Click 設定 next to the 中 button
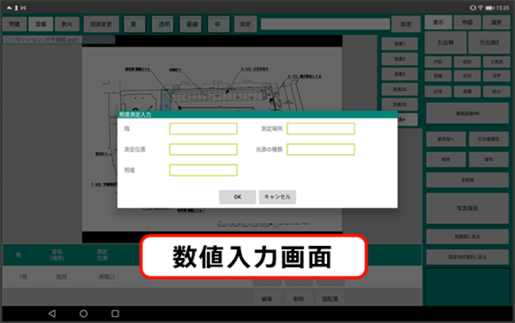The height and width of the screenshot is (323, 515). [245, 24]
